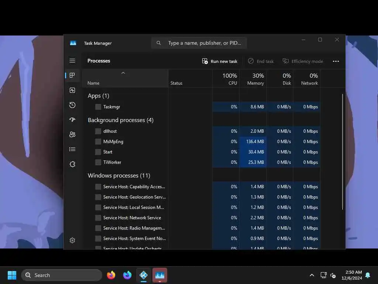The image size is (378, 284).
Task: Click the 25.3 MB memory cell
Action: (253, 162)
